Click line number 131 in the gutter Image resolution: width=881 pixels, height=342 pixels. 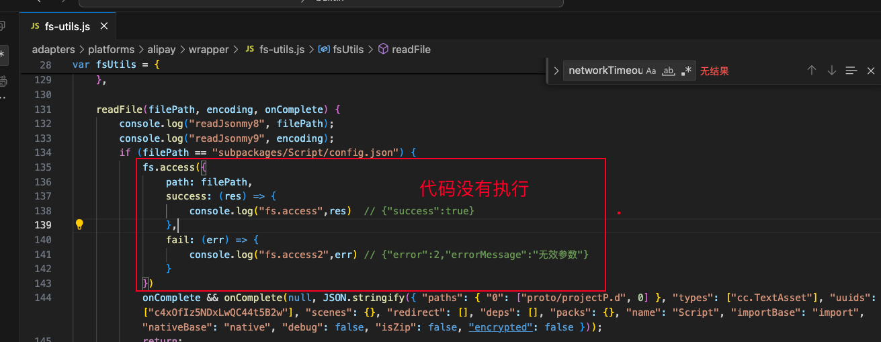[43, 110]
